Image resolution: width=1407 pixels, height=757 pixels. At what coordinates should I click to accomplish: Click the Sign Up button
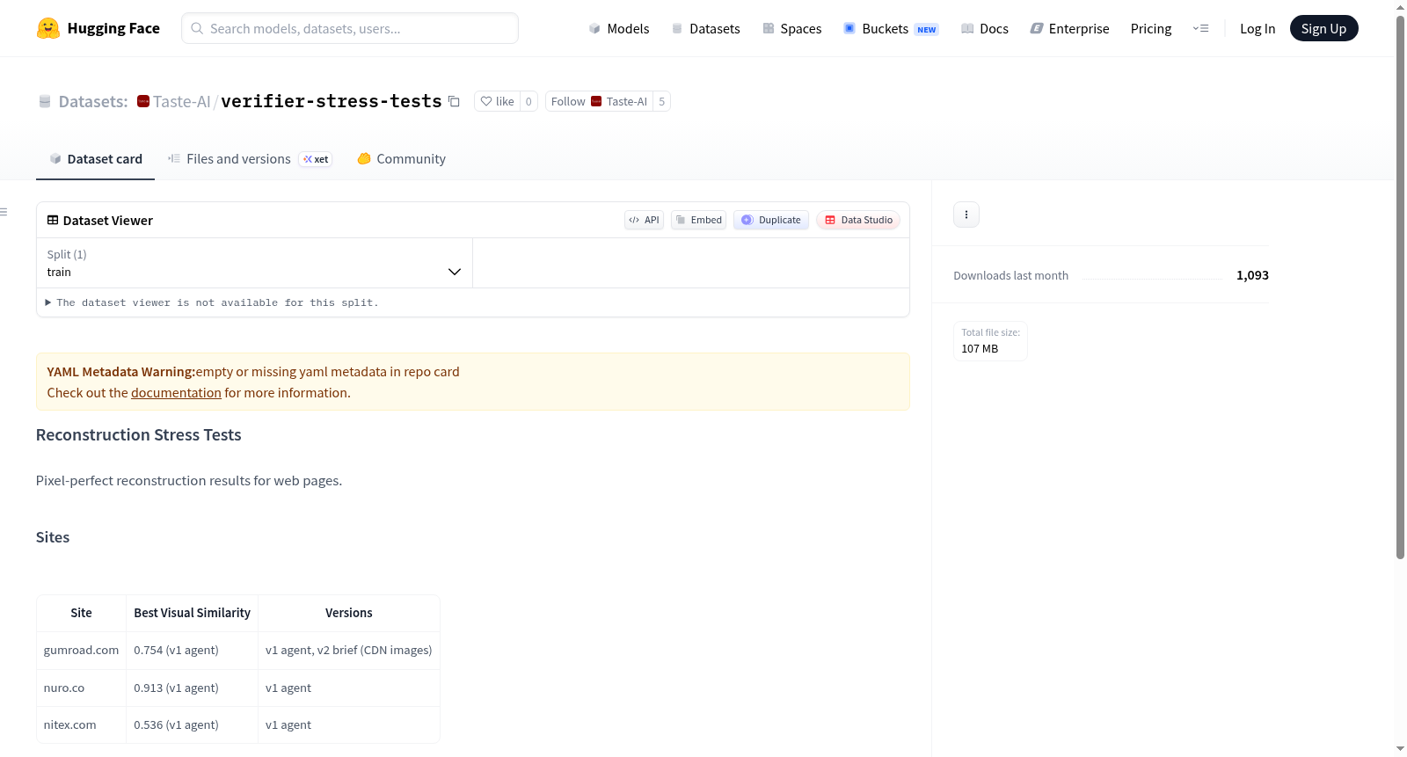point(1323,28)
